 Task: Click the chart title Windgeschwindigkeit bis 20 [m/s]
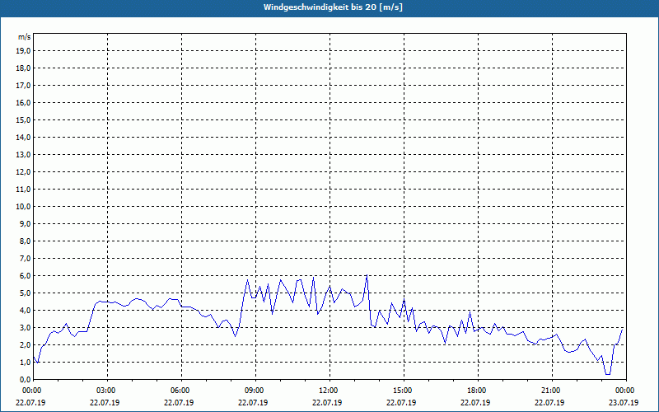point(333,7)
